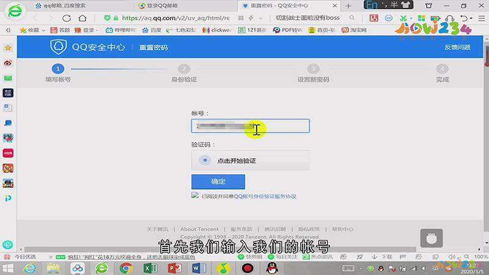Open the 隐私政策 footer link
This screenshot has height=275, width=489.
coord(309,229)
